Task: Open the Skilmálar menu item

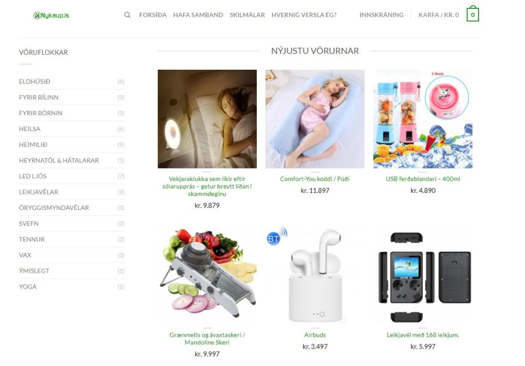Action: [247, 15]
